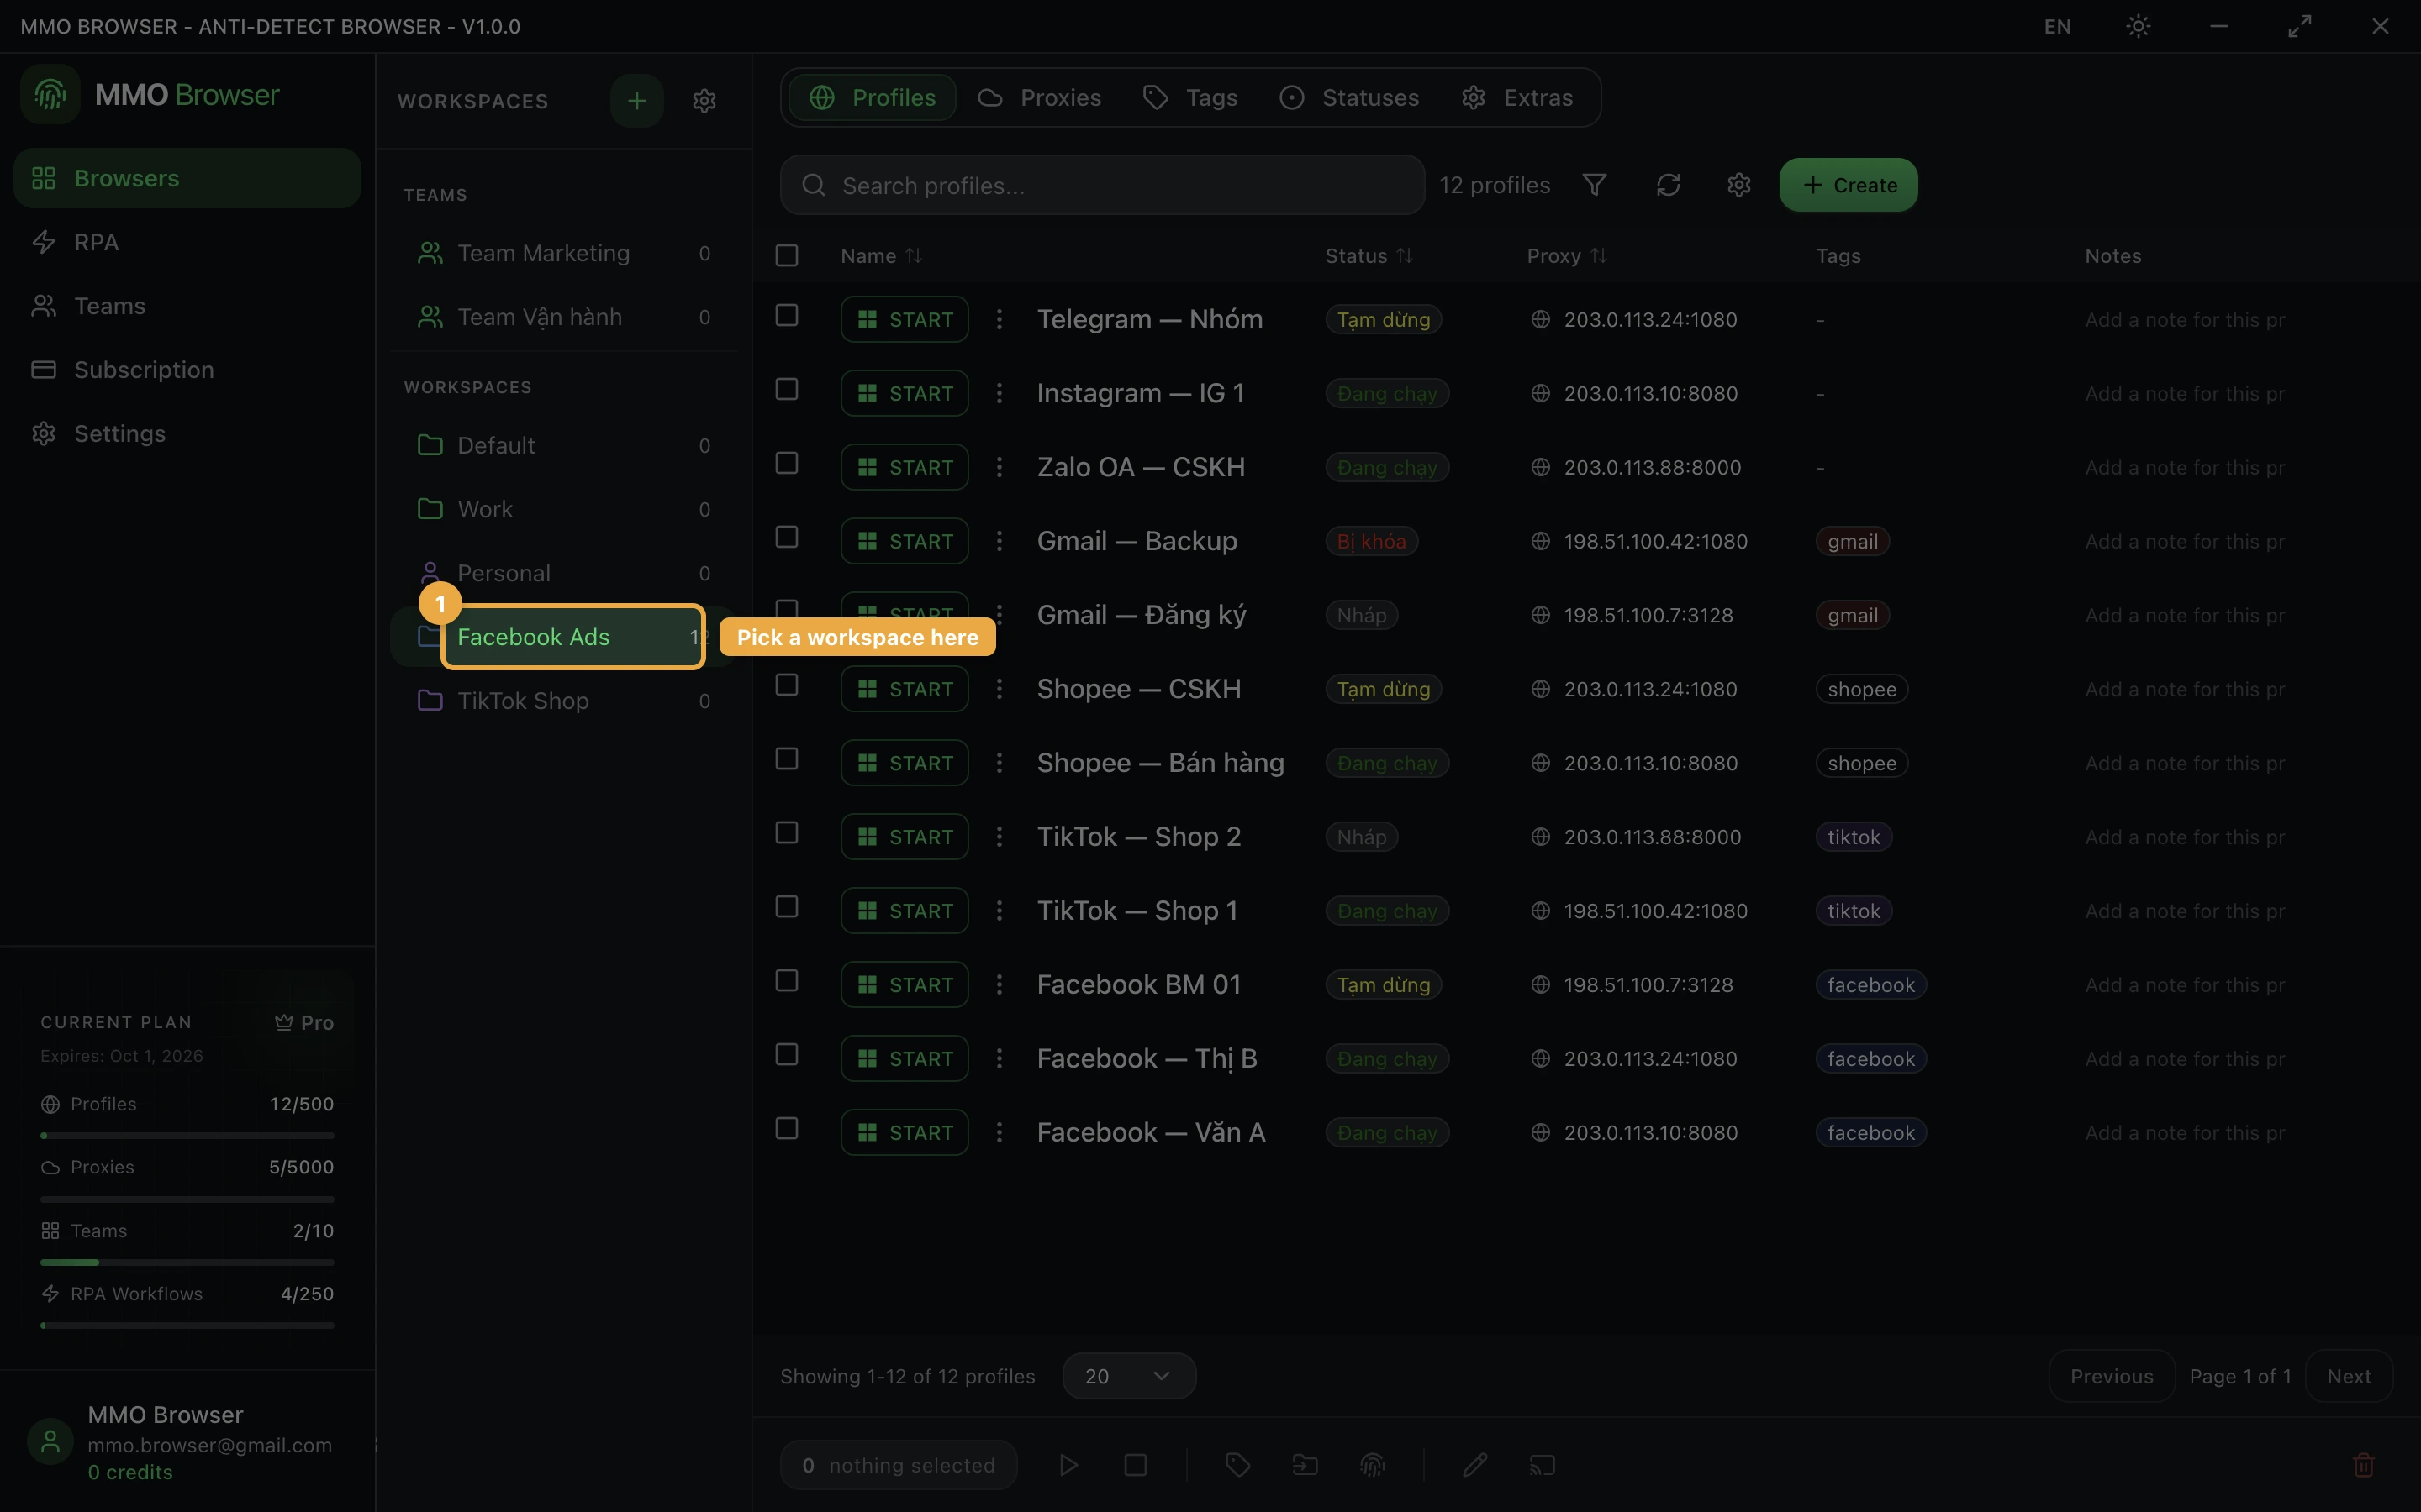Click the green Create button

(1849, 185)
